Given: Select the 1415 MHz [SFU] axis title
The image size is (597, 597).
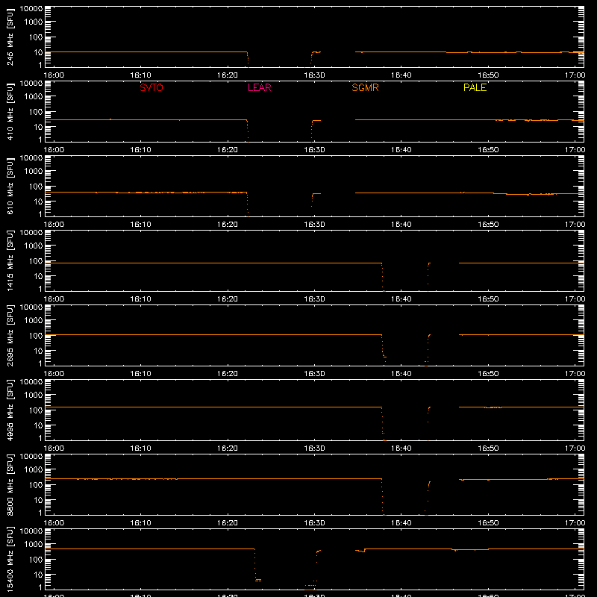Looking at the screenshot, I should (10, 260).
